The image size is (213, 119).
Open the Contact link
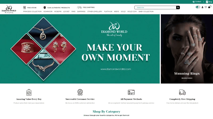tap(197, 2)
